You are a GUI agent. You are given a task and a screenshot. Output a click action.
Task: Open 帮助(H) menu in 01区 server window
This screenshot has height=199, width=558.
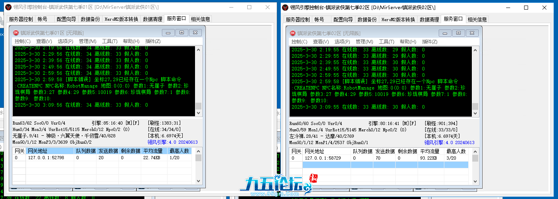tap(131, 41)
